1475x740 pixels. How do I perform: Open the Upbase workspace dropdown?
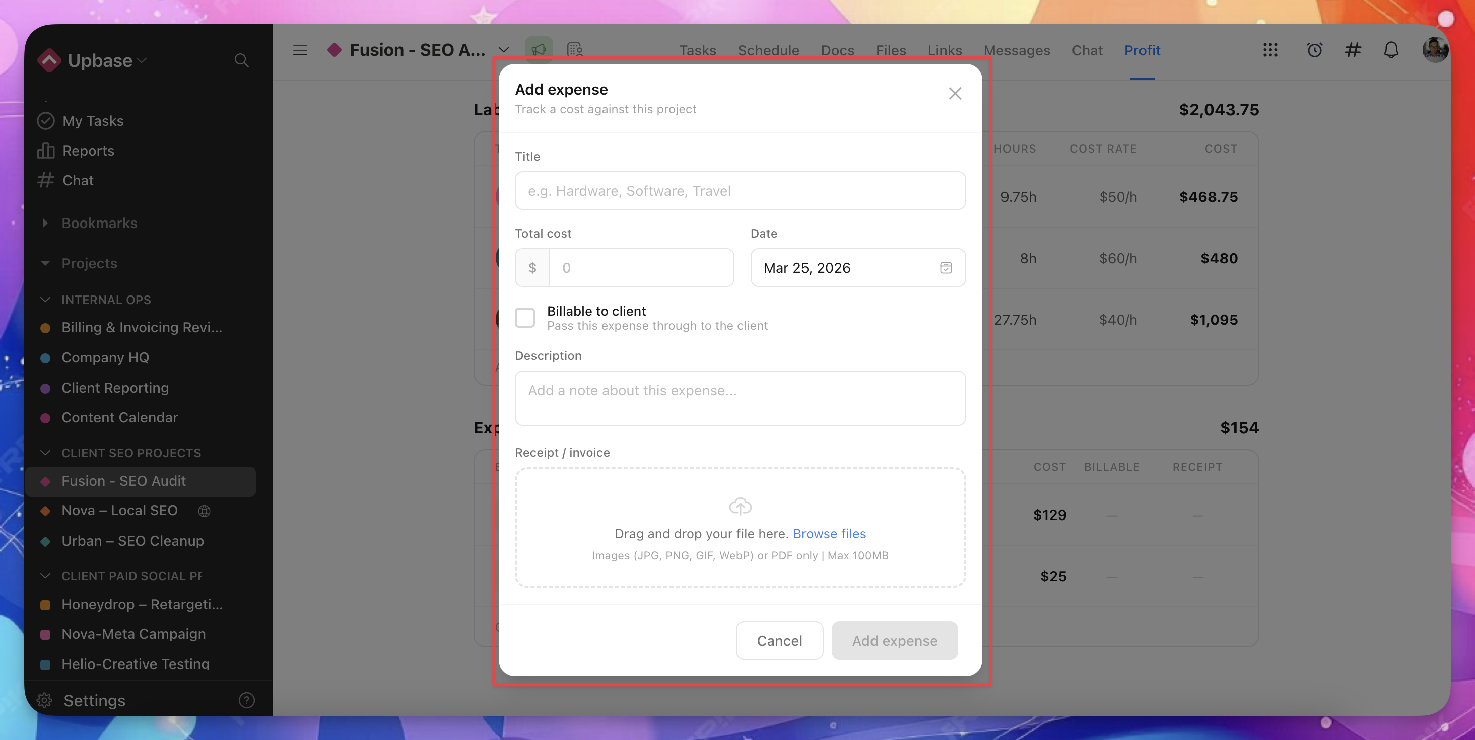coord(107,61)
